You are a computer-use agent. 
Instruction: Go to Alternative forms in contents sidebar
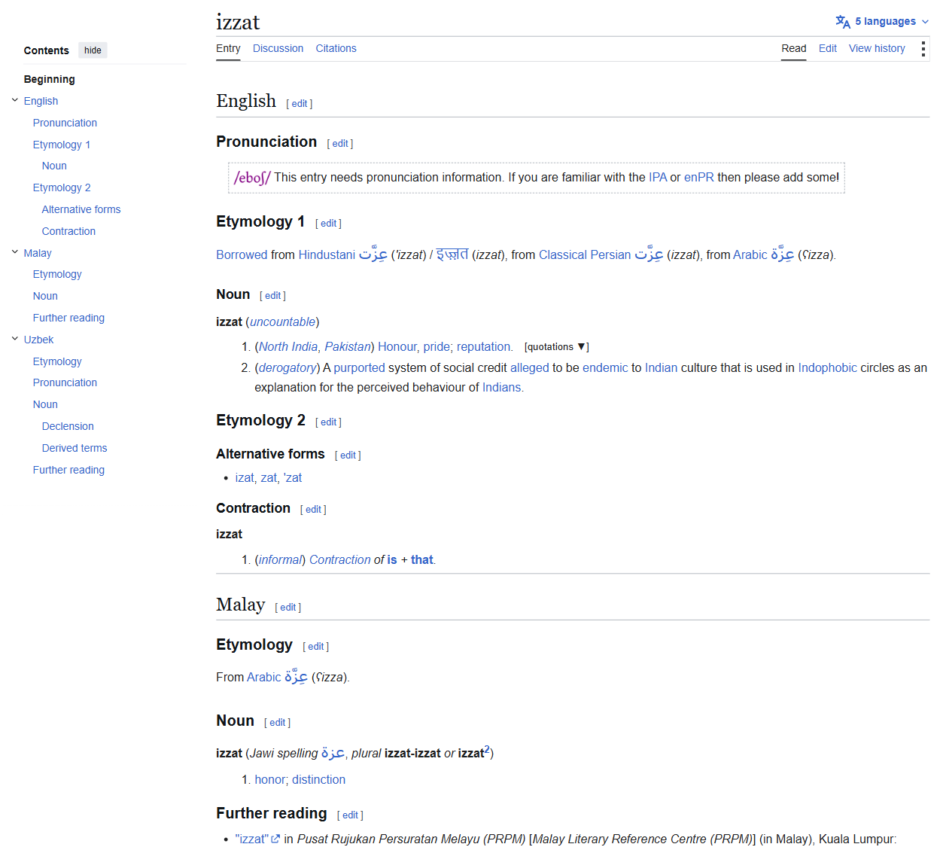pyautogui.click(x=81, y=209)
